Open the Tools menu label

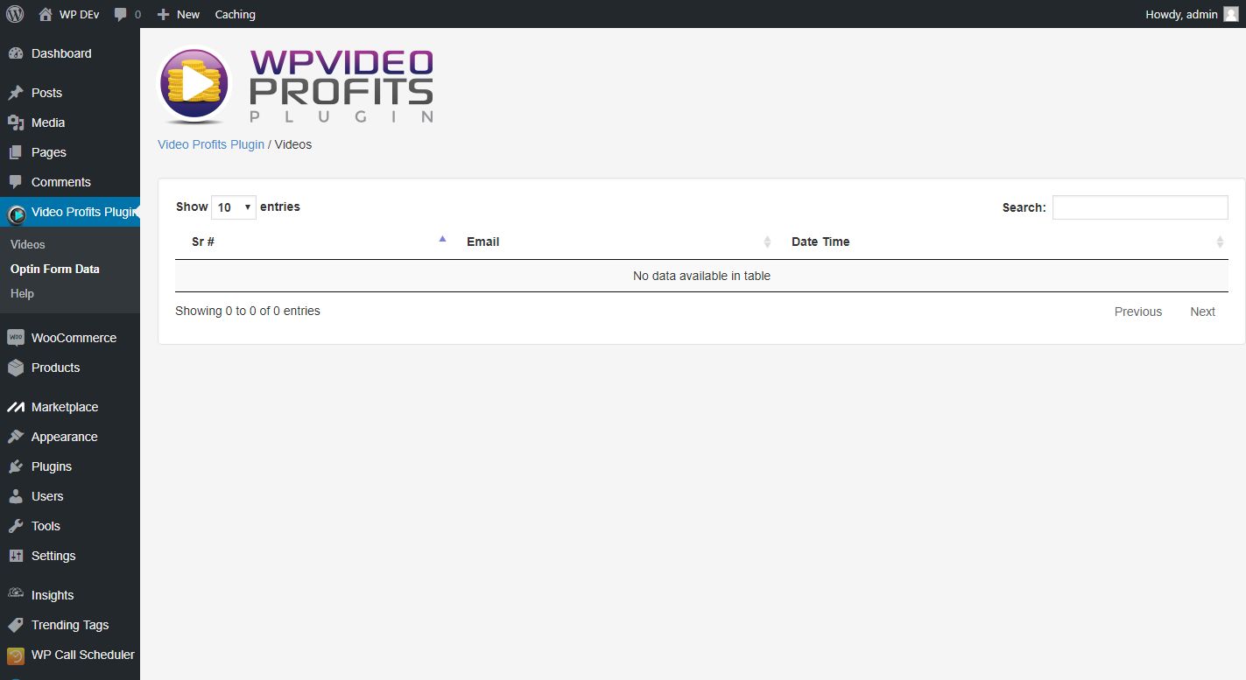pos(46,526)
